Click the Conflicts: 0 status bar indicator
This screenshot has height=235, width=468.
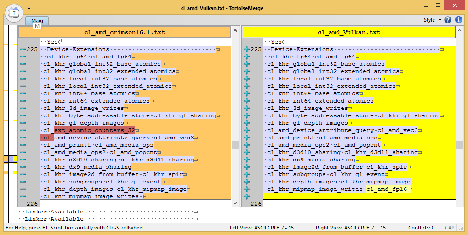click(x=422, y=228)
